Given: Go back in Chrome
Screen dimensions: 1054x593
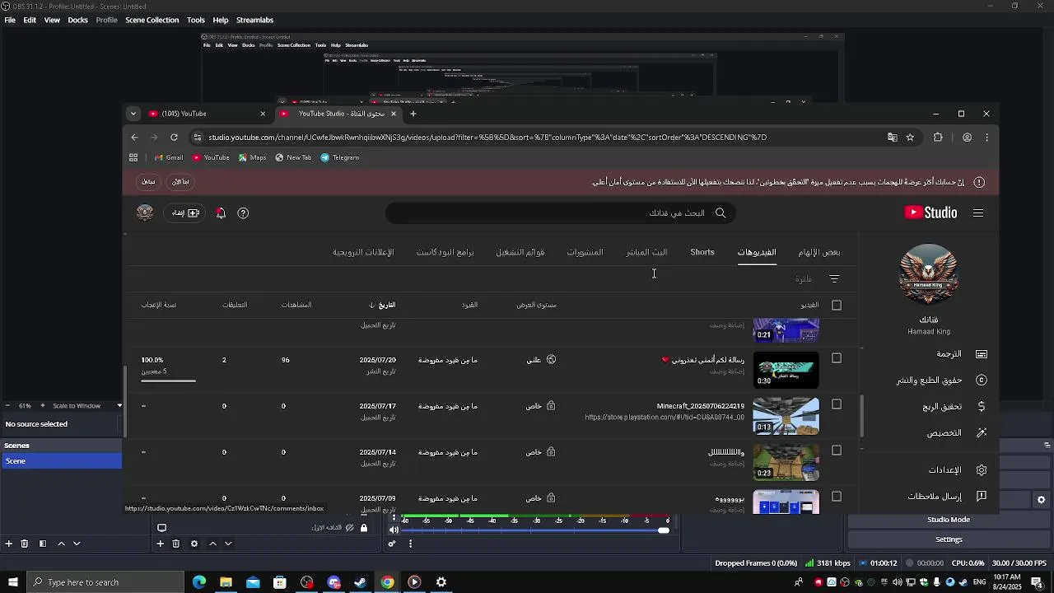Looking at the screenshot, I should 134,138.
